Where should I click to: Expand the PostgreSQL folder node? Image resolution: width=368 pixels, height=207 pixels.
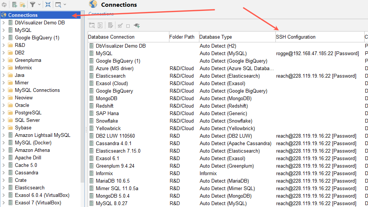(x=3, y=112)
